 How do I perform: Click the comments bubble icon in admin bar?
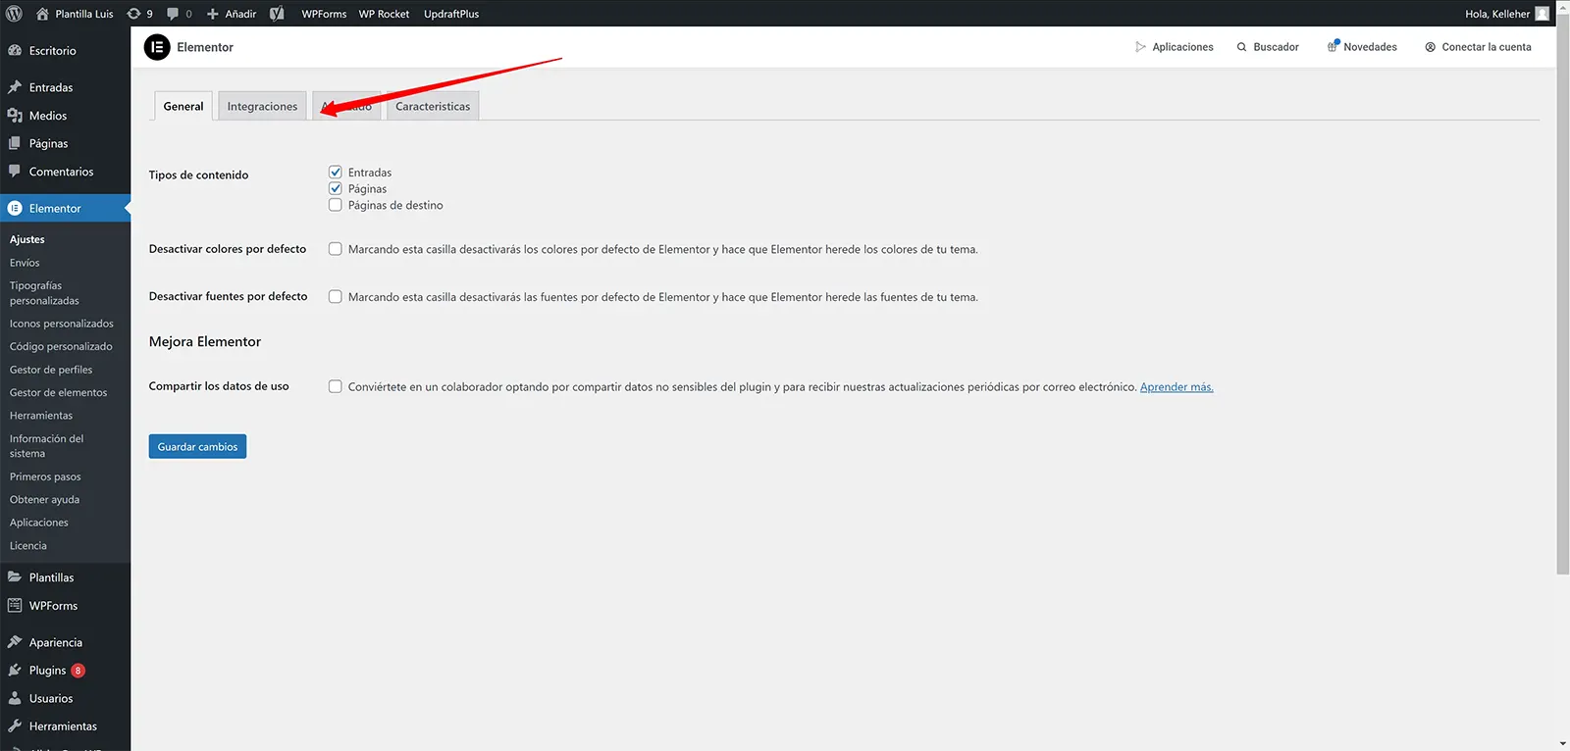pos(173,14)
